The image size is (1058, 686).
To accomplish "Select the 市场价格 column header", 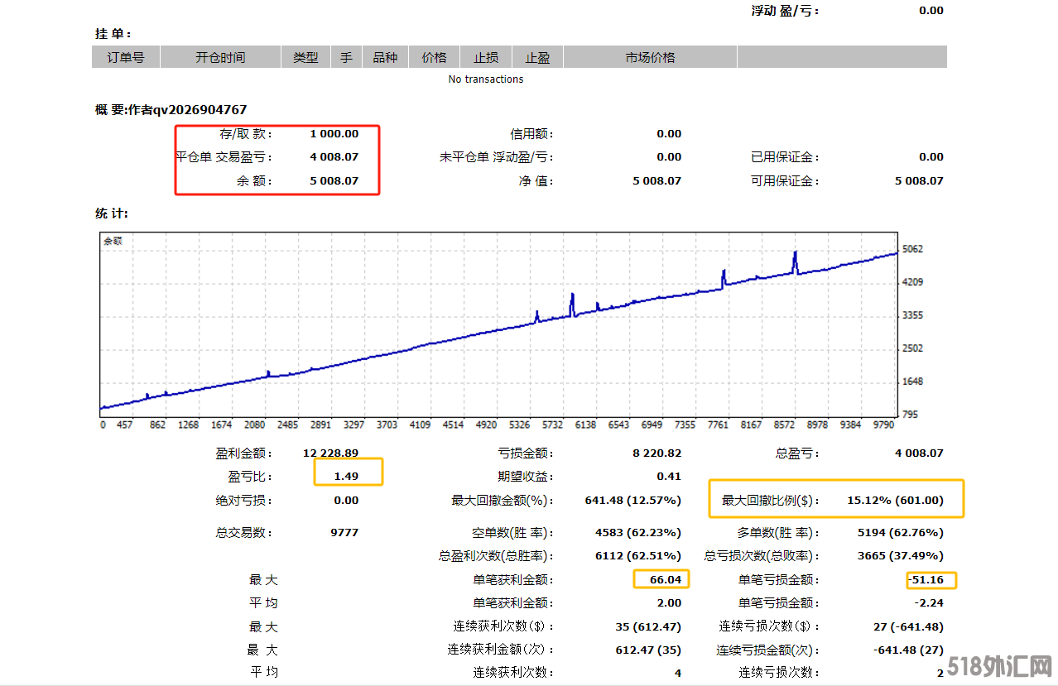I will click(650, 57).
